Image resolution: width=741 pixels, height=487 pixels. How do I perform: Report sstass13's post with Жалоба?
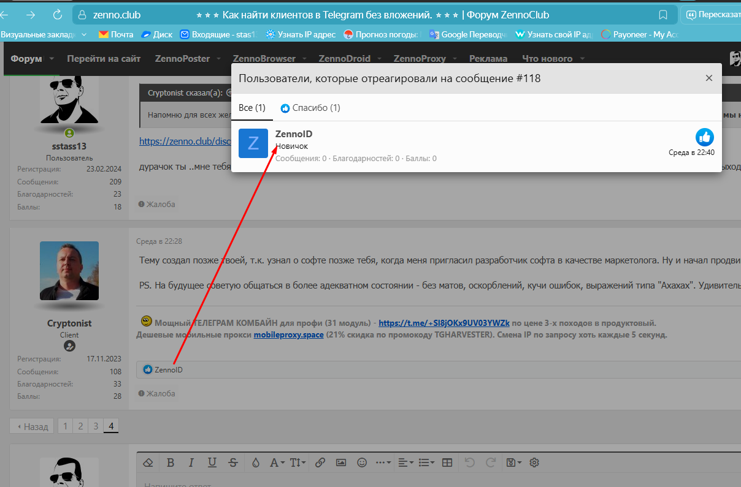pyautogui.click(x=156, y=204)
